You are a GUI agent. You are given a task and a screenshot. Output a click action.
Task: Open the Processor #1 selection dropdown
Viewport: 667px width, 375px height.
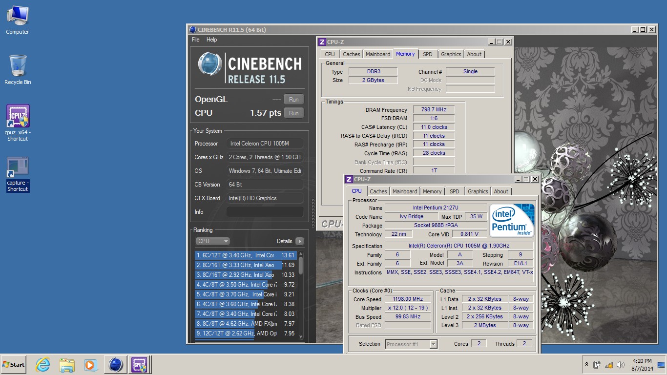pos(411,344)
